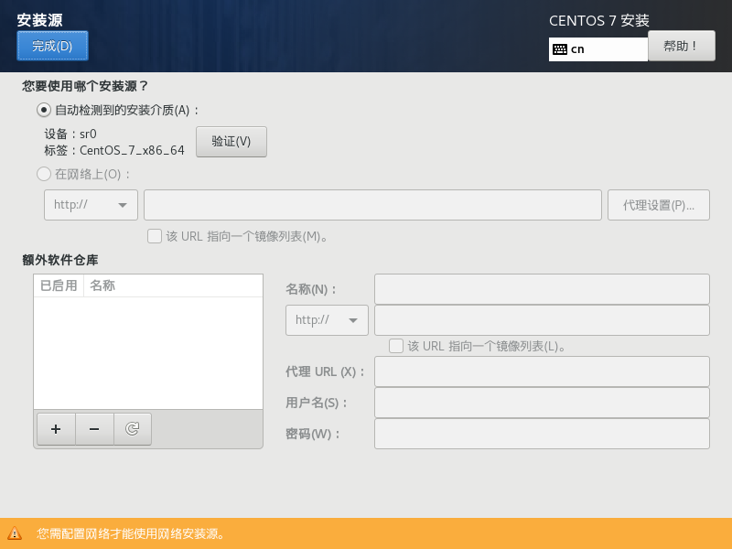
Task: Open the repository http:// protocol dropdown
Action: [327, 320]
